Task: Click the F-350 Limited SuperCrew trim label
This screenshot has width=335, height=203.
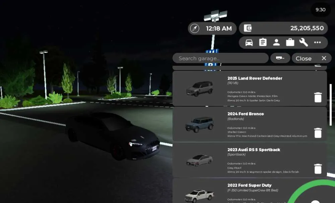Action: (253, 190)
